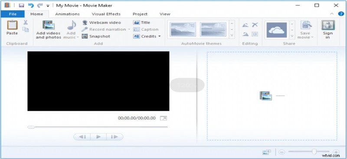Image resolution: width=347 pixels, height=159 pixels.
Task: Click the zoom out minus button
Action: point(282,152)
